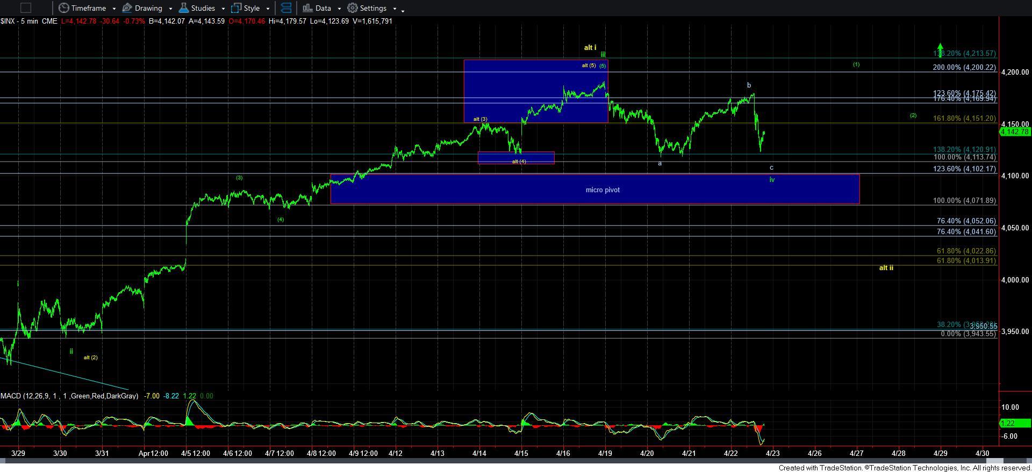This screenshot has width=1032, height=472.
Task: Click the 'A=4,143.59' ask value
Action: [208, 21]
